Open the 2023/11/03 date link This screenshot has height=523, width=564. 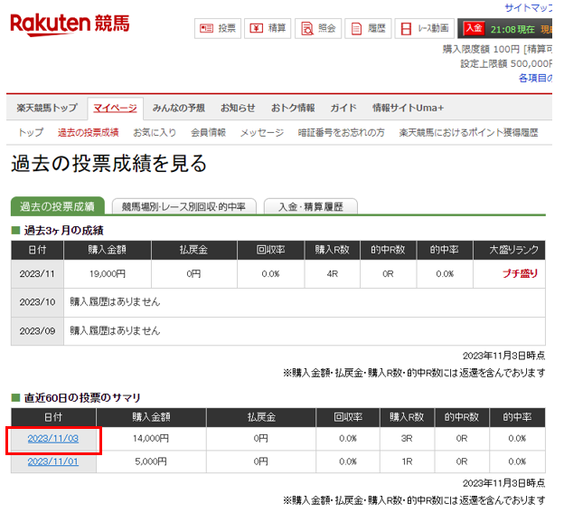[53, 438]
